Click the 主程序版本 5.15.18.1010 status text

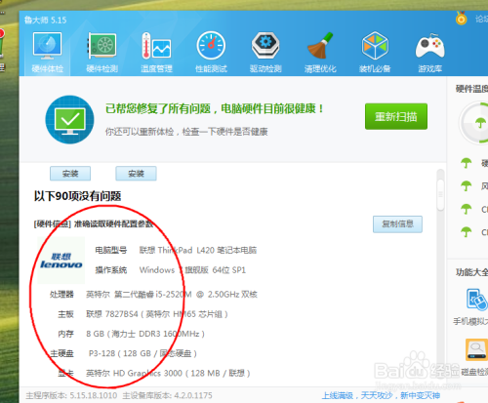coord(71,395)
